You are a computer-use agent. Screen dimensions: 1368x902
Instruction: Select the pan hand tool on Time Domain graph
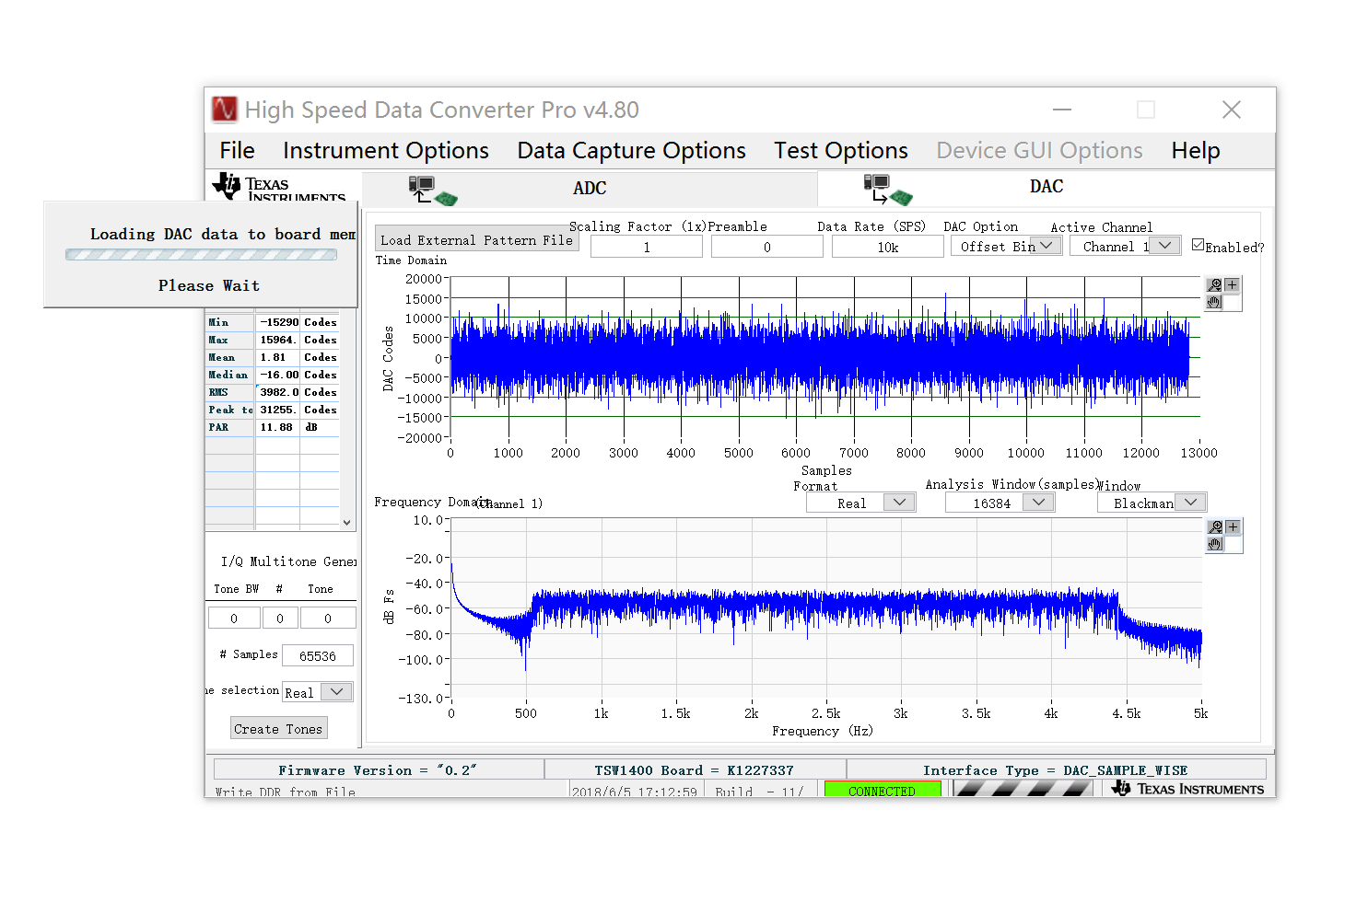pyautogui.click(x=1214, y=302)
